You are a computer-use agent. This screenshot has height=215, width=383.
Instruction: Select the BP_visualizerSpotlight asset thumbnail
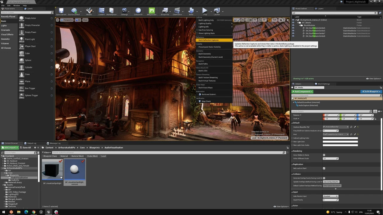[x=52, y=169]
